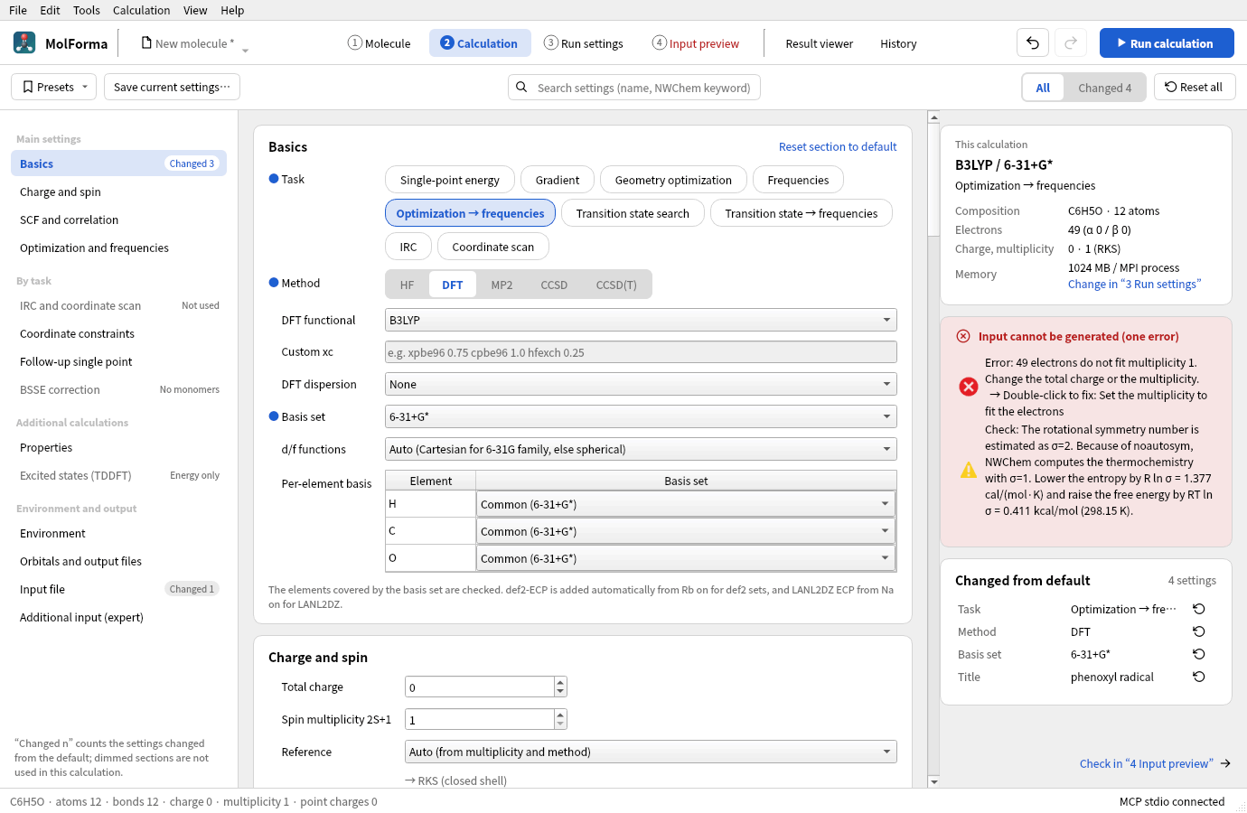The width and height of the screenshot is (1247, 813).
Task: Revert the Task setting to default
Action: [x=1199, y=609]
